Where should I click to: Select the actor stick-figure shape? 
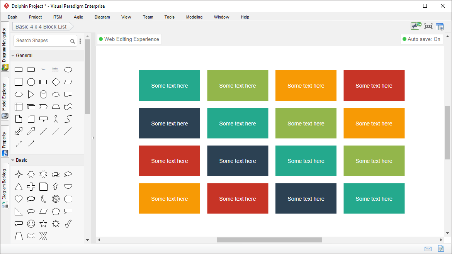click(x=56, y=119)
